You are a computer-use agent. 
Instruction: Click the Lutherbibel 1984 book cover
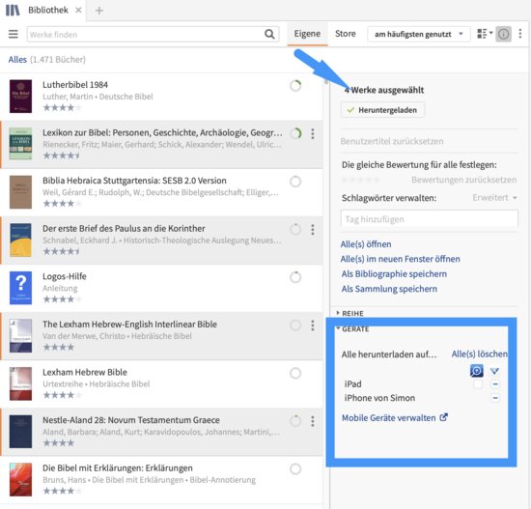tap(20, 97)
